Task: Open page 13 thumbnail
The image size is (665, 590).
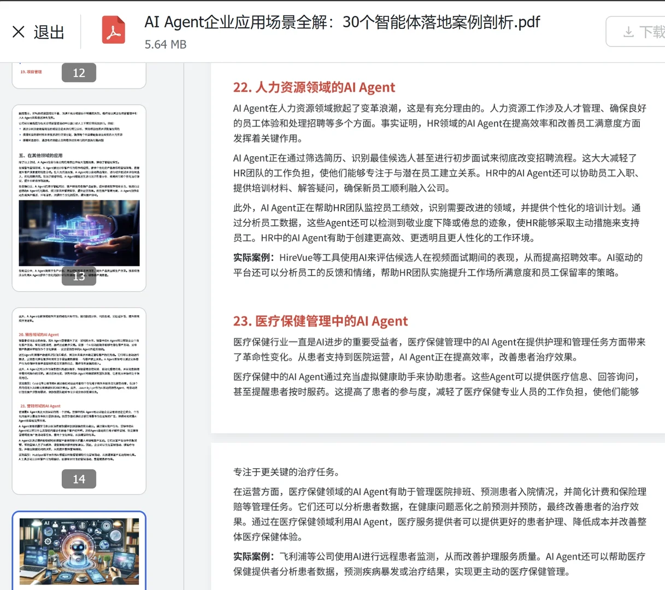Action: (79, 198)
